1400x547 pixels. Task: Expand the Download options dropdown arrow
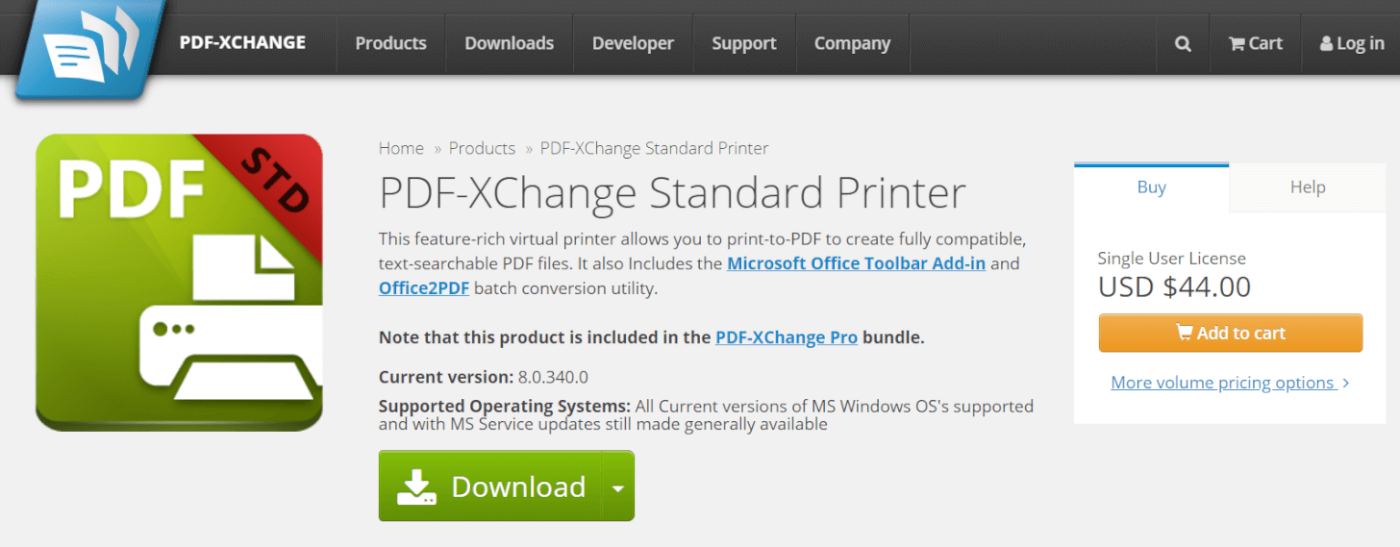(x=618, y=487)
